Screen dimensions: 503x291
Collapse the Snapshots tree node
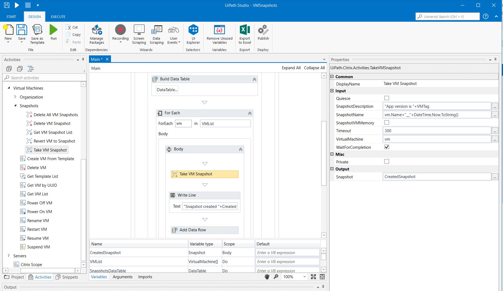tap(15, 106)
